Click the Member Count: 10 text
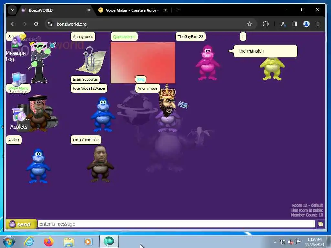 coord(307,215)
